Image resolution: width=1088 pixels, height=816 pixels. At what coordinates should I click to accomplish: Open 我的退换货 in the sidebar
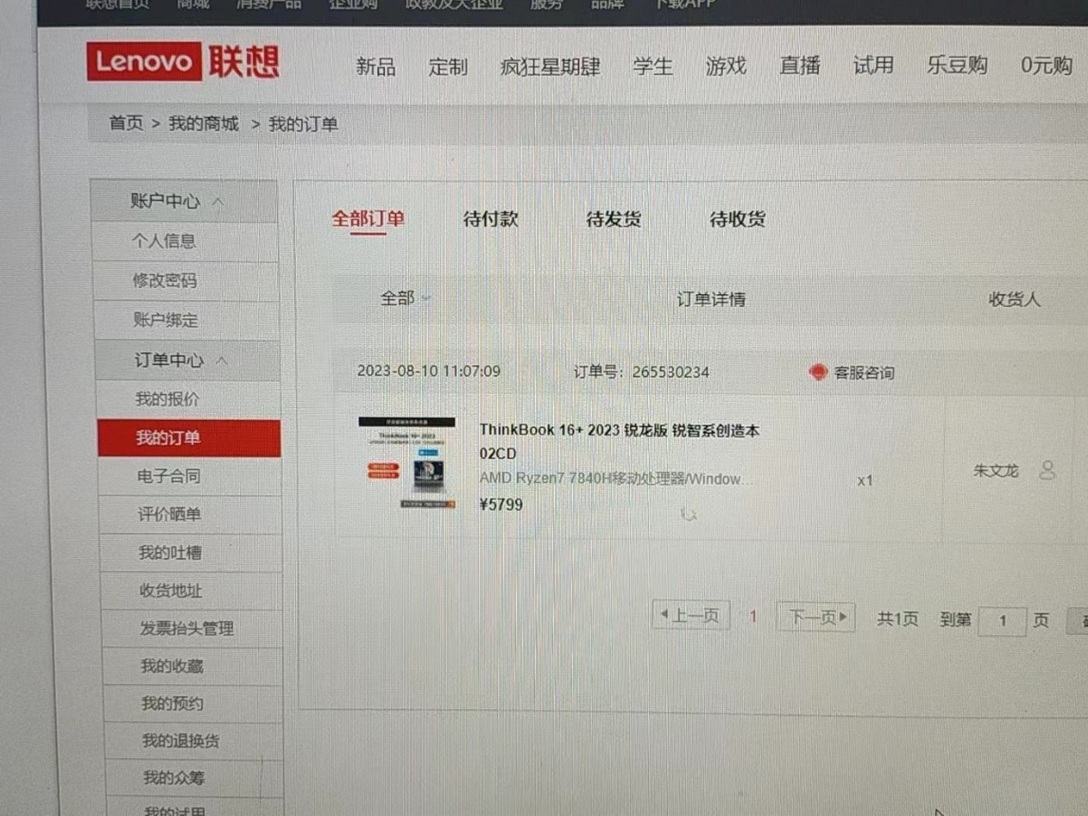pyautogui.click(x=181, y=741)
